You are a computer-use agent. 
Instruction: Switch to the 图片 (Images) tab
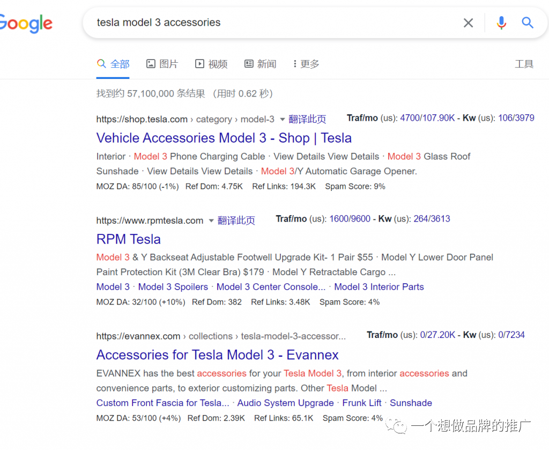click(162, 64)
